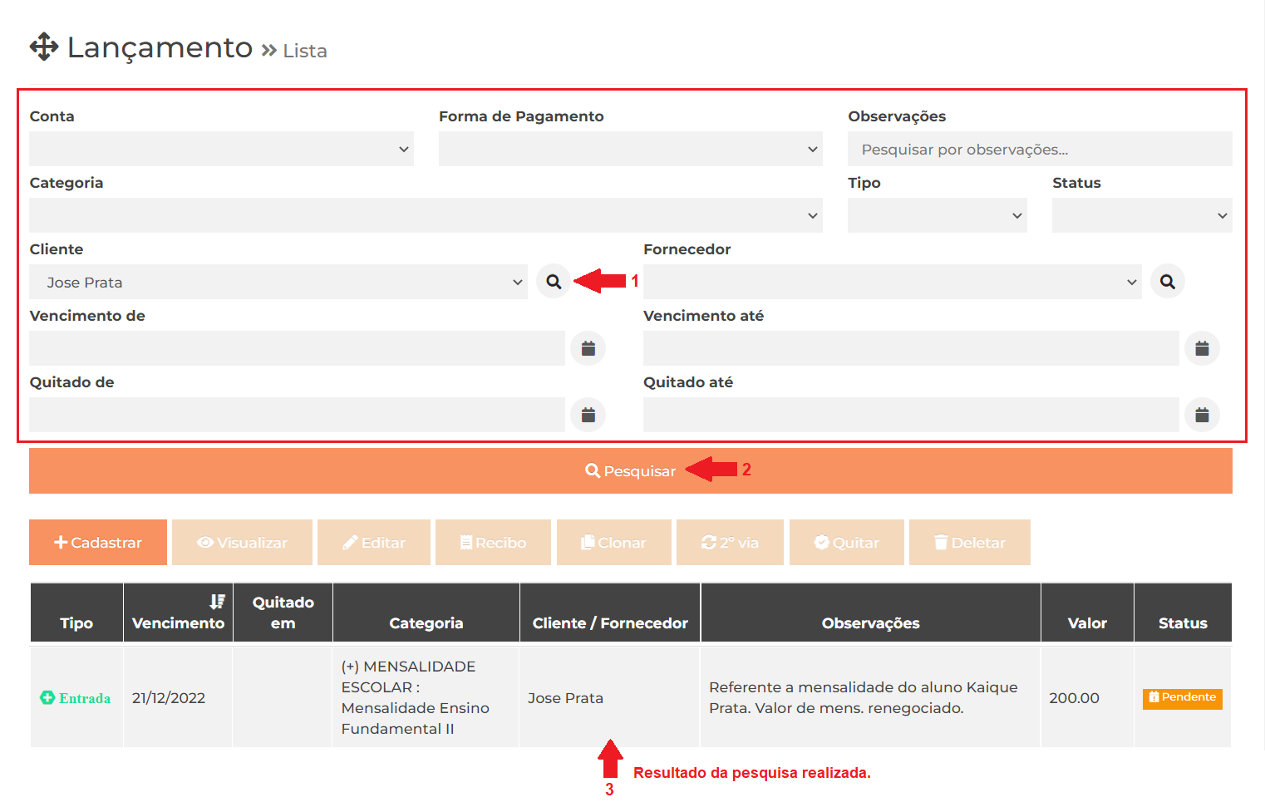Click the Editar button
This screenshot has height=802, width=1265.
coord(374,542)
